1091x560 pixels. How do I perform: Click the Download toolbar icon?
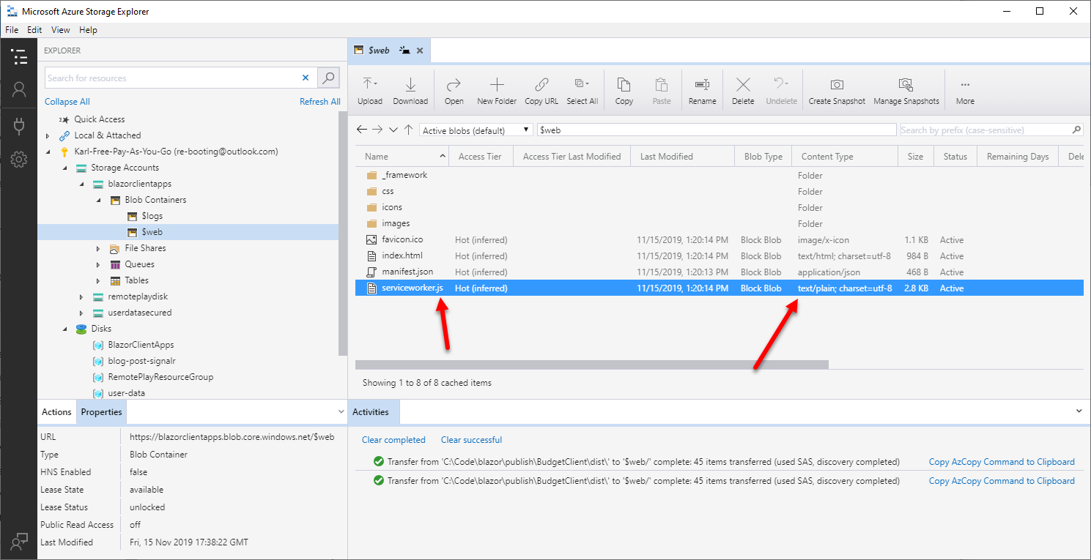(x=410, y=89)
